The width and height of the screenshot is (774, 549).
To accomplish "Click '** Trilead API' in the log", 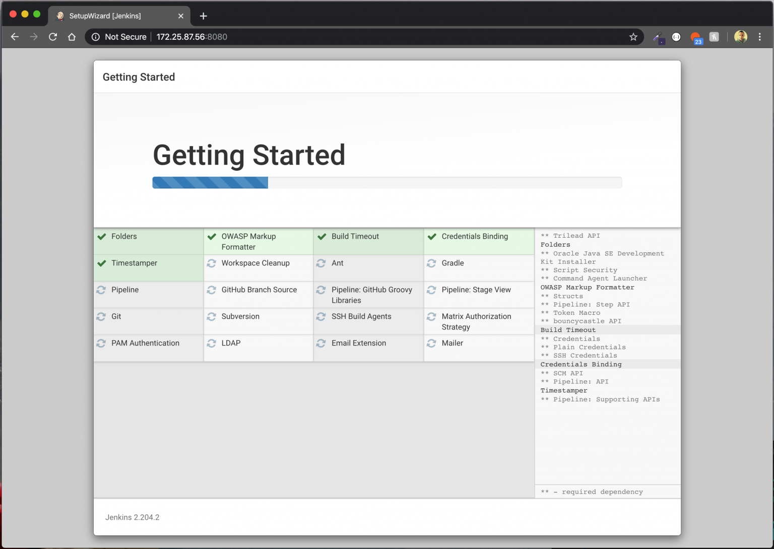I will pyautogui.click(x=570, y=236).
